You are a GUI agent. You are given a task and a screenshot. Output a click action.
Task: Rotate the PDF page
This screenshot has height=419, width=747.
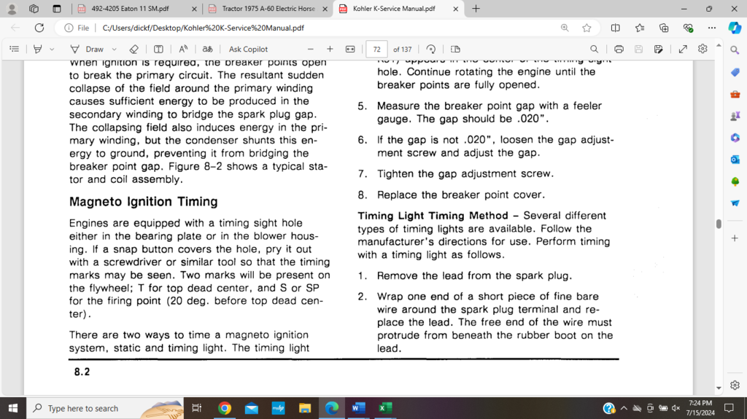tap(431, 49)
